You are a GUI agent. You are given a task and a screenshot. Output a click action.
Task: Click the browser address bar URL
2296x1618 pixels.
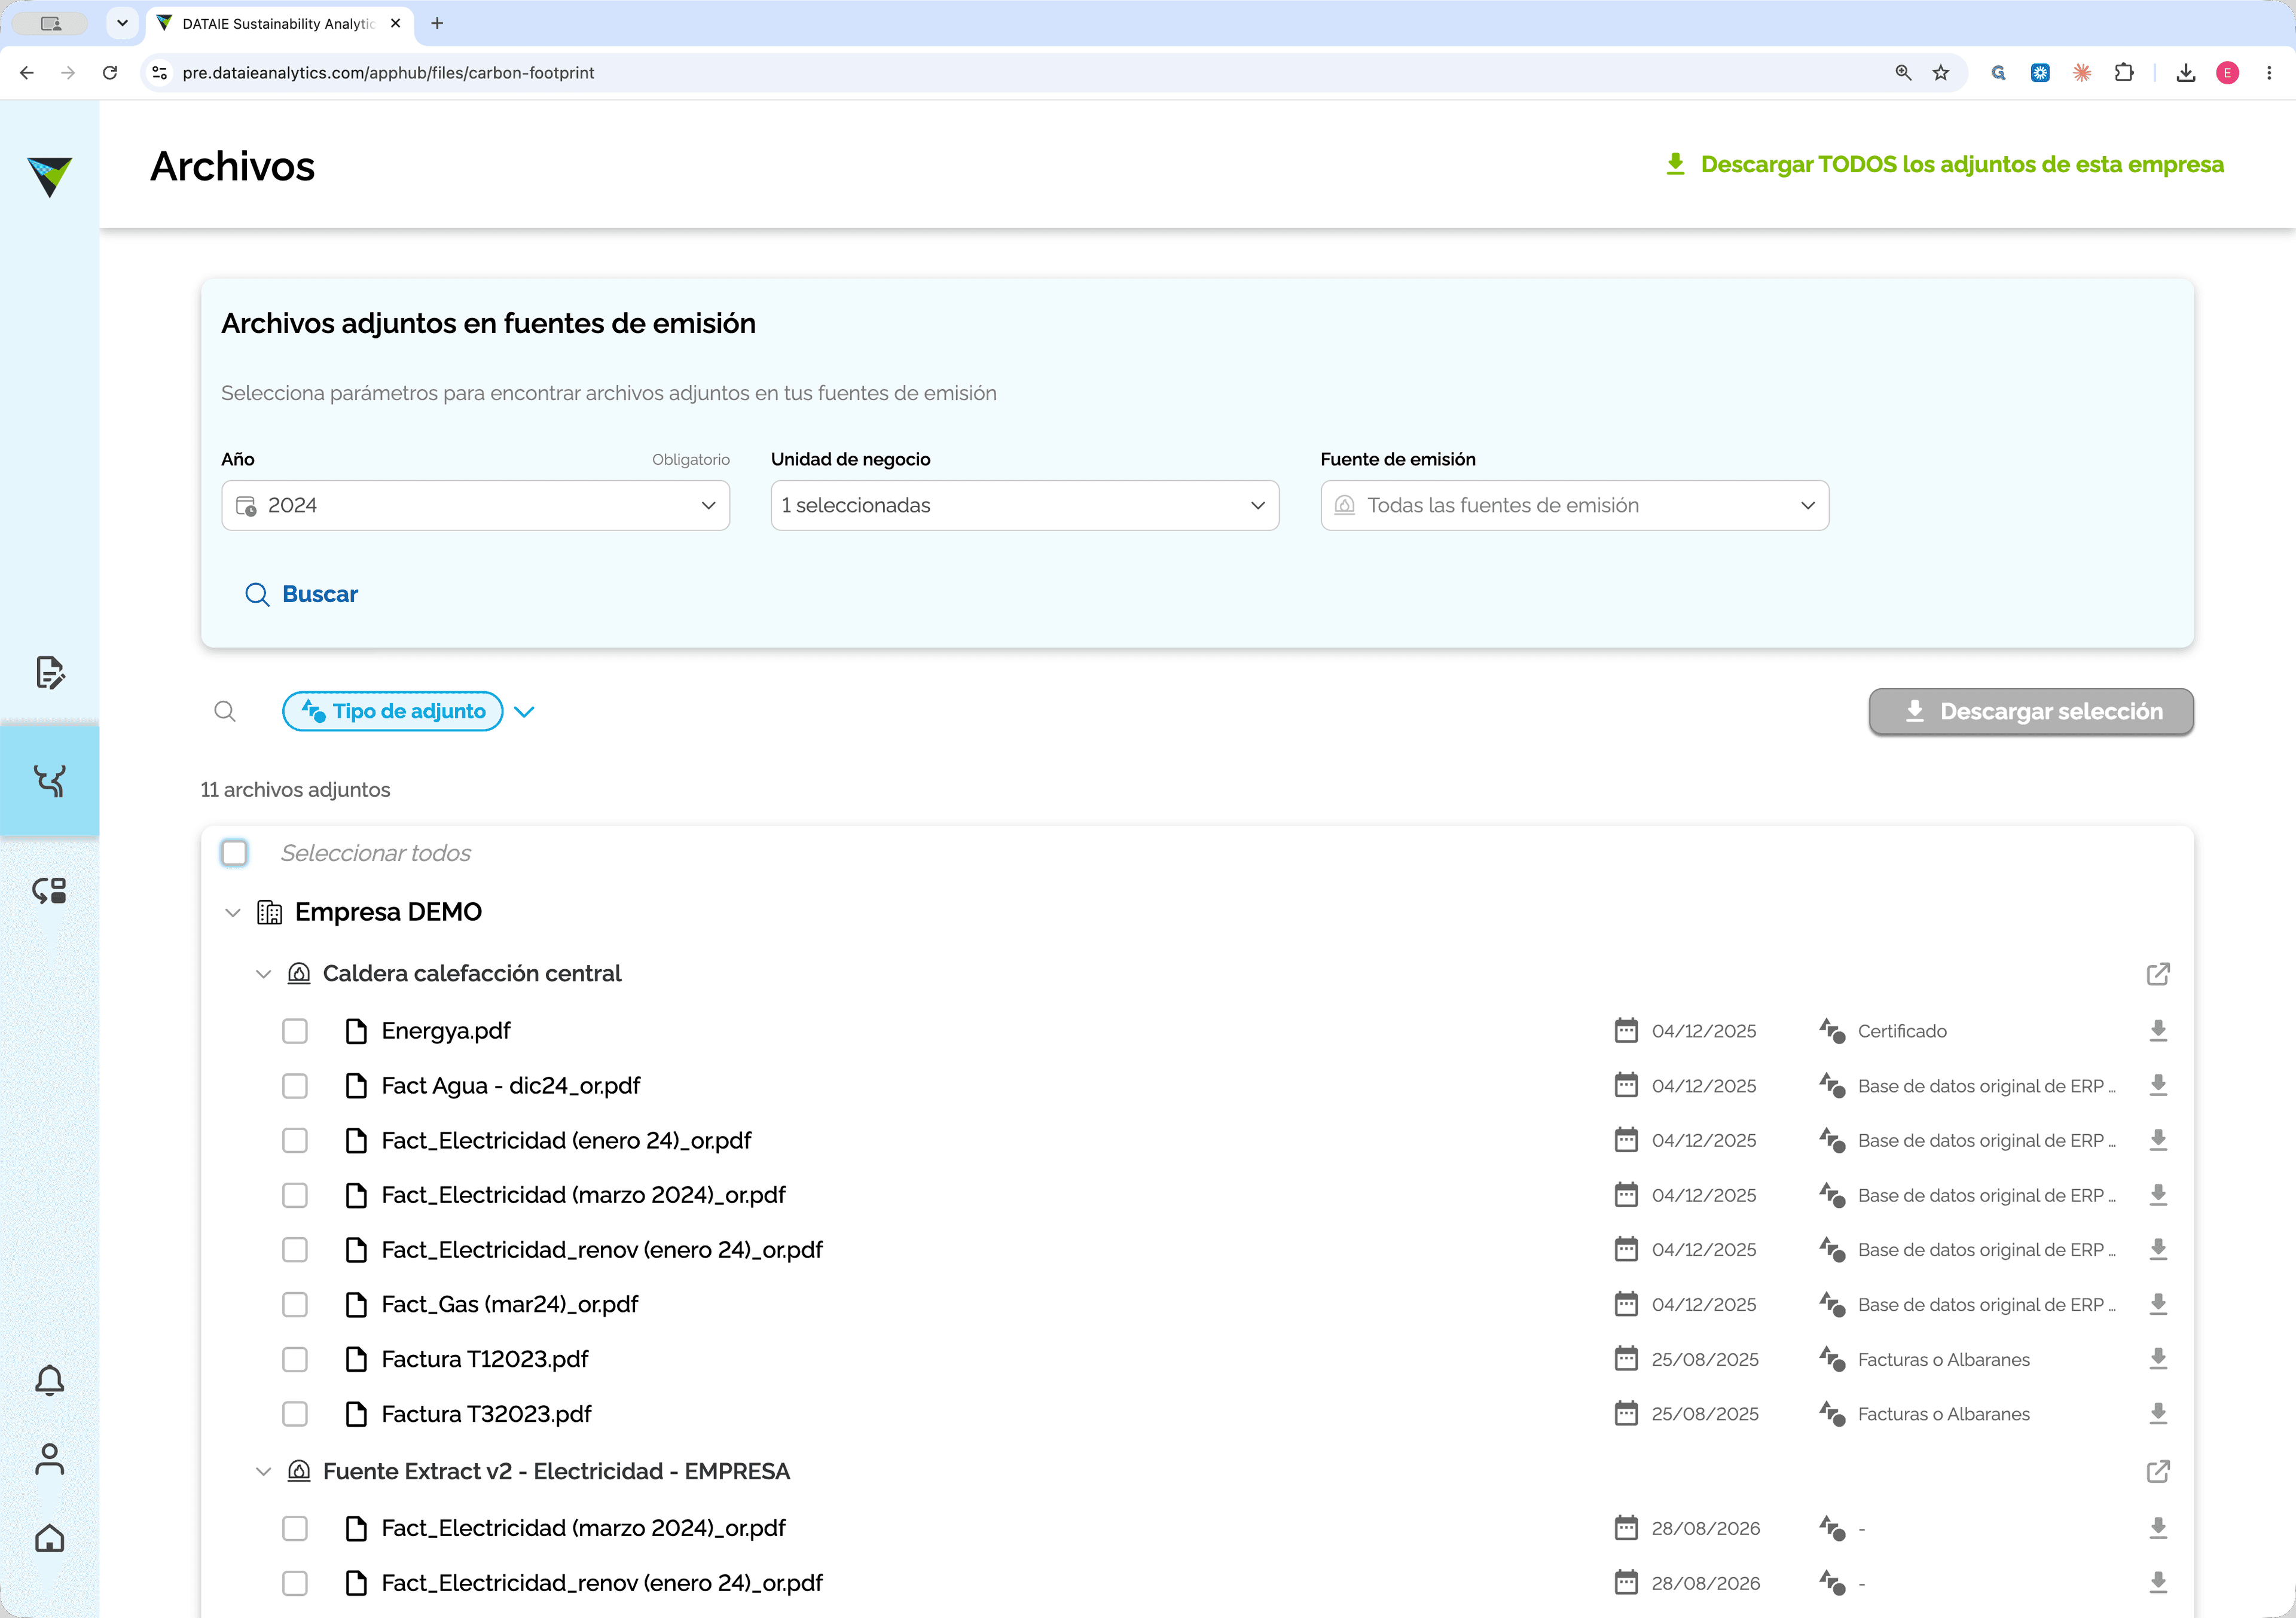coord(388,73)
